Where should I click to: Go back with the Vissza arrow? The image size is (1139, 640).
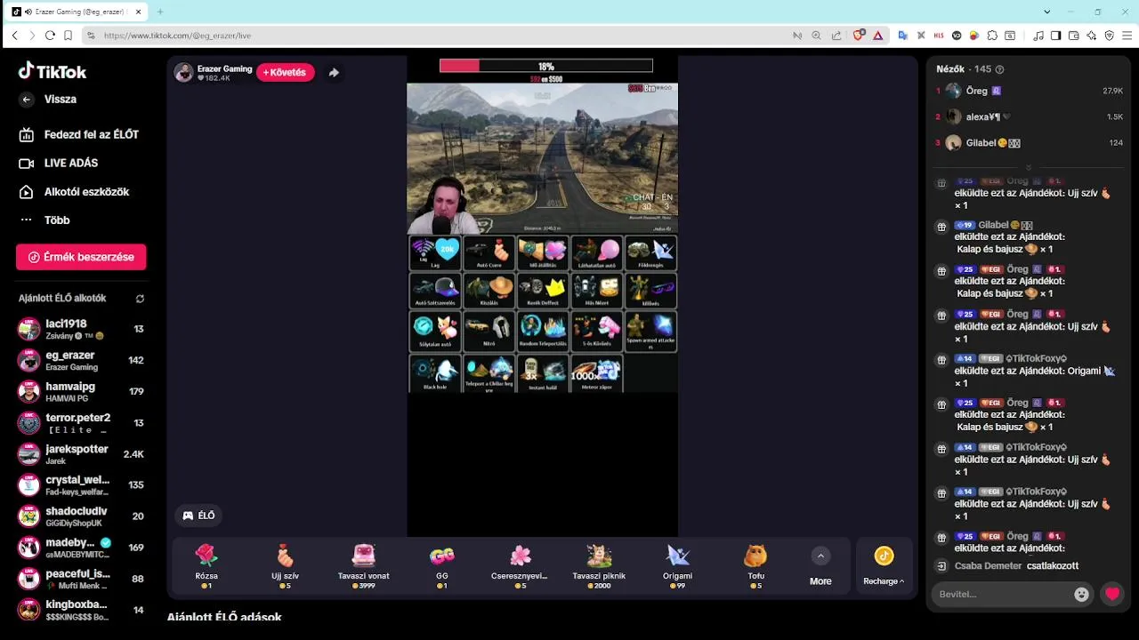27,100
